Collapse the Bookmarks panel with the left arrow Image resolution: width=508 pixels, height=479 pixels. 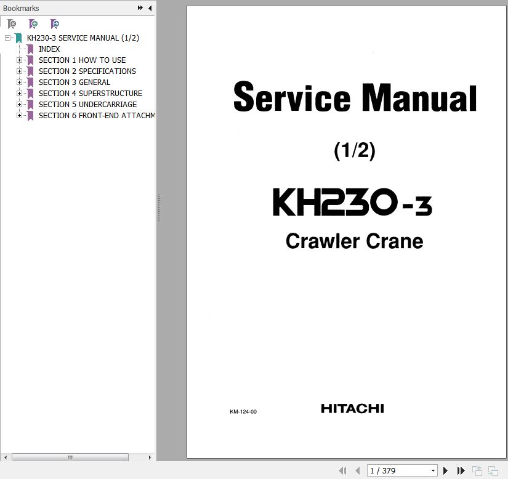pyautogui.click(x=150, y=8)
